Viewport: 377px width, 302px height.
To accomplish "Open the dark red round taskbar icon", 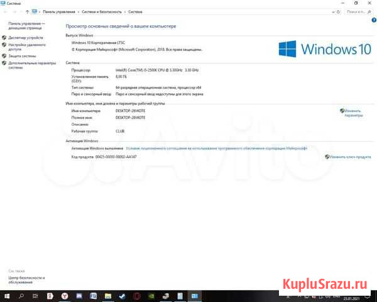I will [x=137, y=296].
